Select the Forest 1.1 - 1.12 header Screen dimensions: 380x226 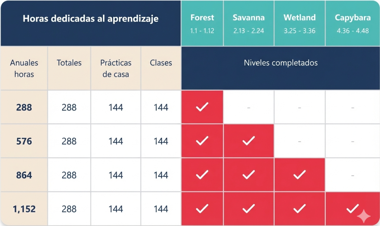(x=202, y=23)
